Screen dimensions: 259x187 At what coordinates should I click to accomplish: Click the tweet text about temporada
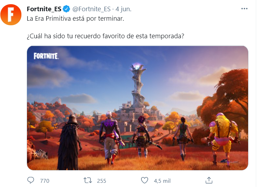[x=105, y=36]
